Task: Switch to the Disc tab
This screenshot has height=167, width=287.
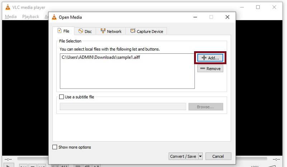Action: (85, 31)
